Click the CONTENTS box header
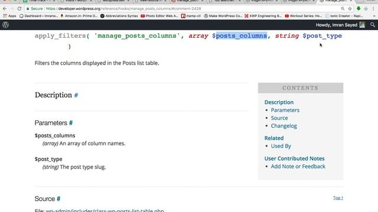This screenshot has width=378, height=212. (x=301, y=88)
